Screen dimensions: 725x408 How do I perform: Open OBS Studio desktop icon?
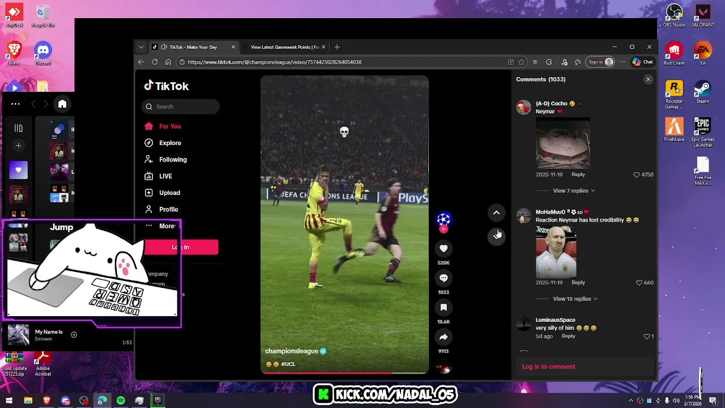click(674, 16)
